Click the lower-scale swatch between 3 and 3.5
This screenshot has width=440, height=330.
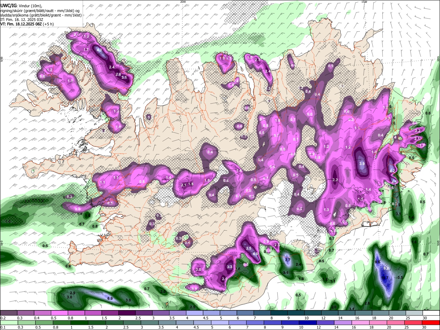(150, 323)
